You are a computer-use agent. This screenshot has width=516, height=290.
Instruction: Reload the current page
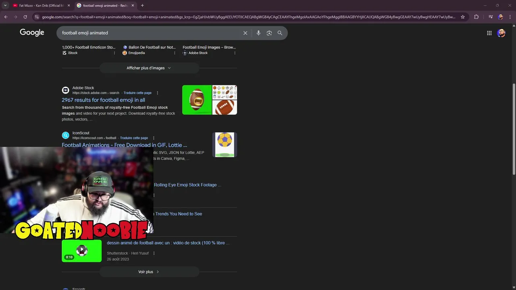(x=25, y=17)
